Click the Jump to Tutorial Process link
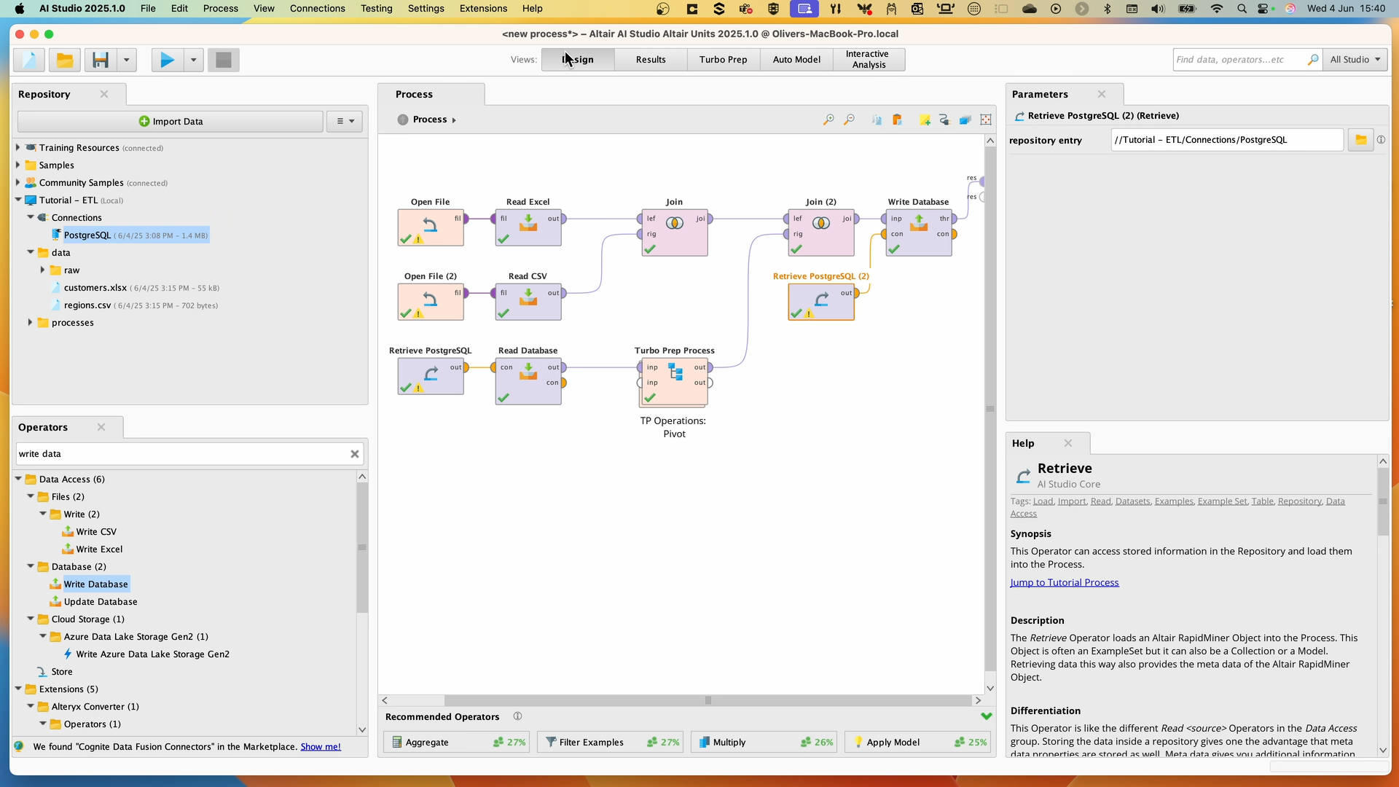 [x=1065, y=582]
